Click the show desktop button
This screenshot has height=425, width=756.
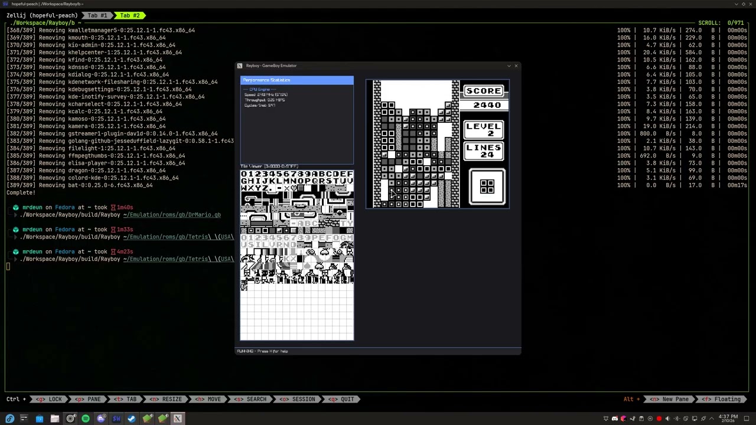pos(747,419)
